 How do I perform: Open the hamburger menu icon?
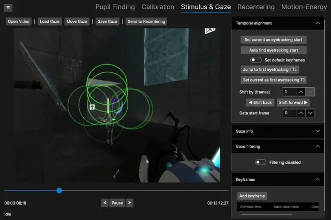[8, 8]
